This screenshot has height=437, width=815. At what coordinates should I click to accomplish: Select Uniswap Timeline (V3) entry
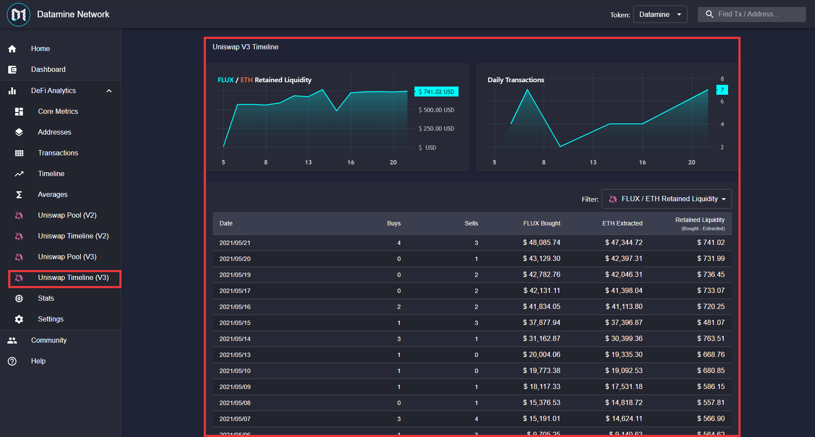pos(61,278)
